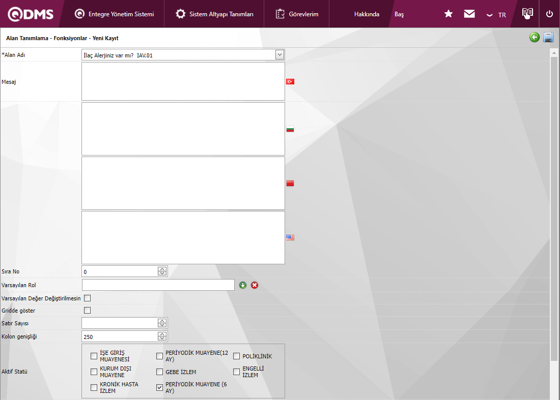Click the Bulgarian message text area

coord(183,129)
